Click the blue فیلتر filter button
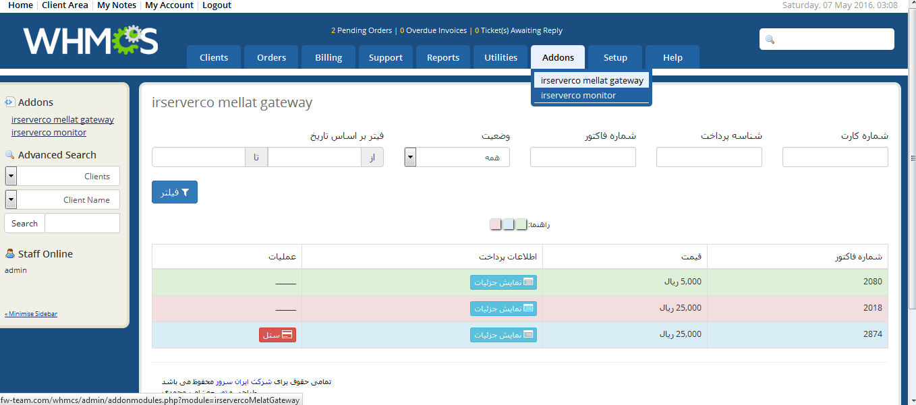916x405 pixels. pyautogui.click(x=175, y=192)
